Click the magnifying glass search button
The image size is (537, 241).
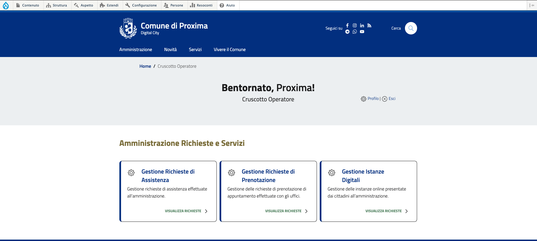point(411,28)
